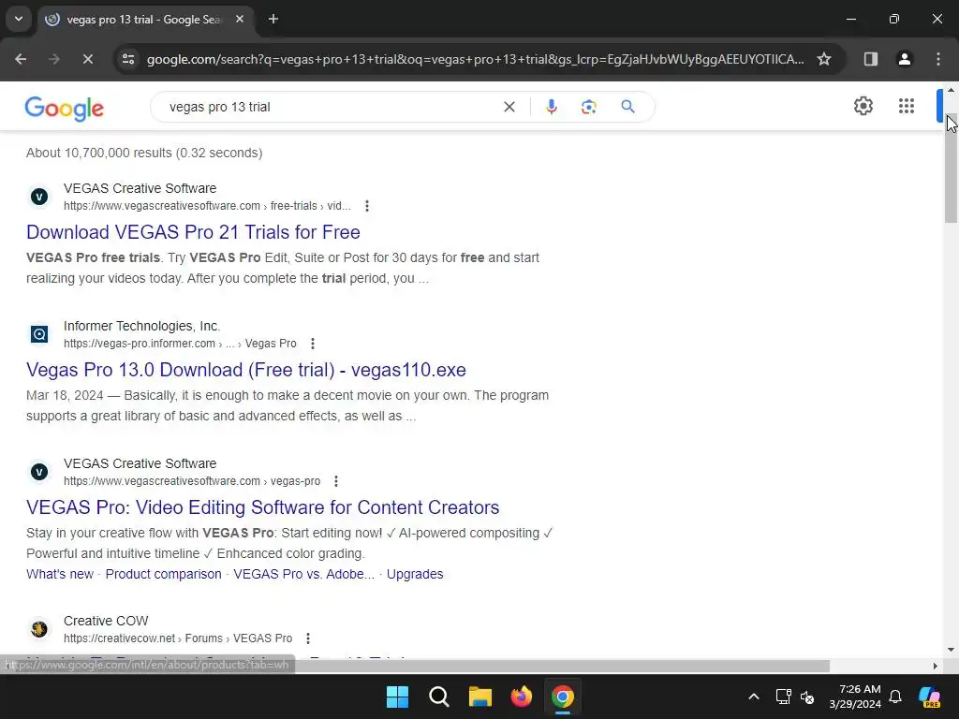Image resolution: width=959 pixels, height=719 pixels.
Task: Open Copilot preview from the taskbar
Action: 930,697
